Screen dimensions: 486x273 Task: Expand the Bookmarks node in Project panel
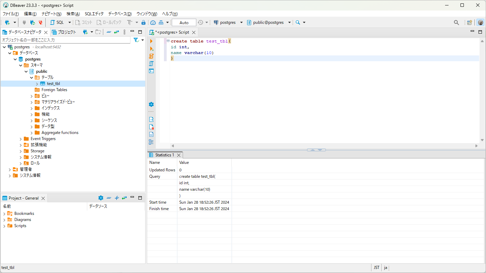click(4, 213)
